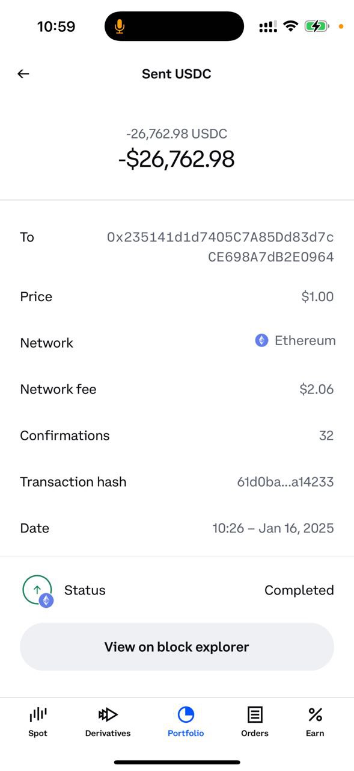Tap the battery charging icon in status bar
The image size is (354, 771).
tap(316, 27)
